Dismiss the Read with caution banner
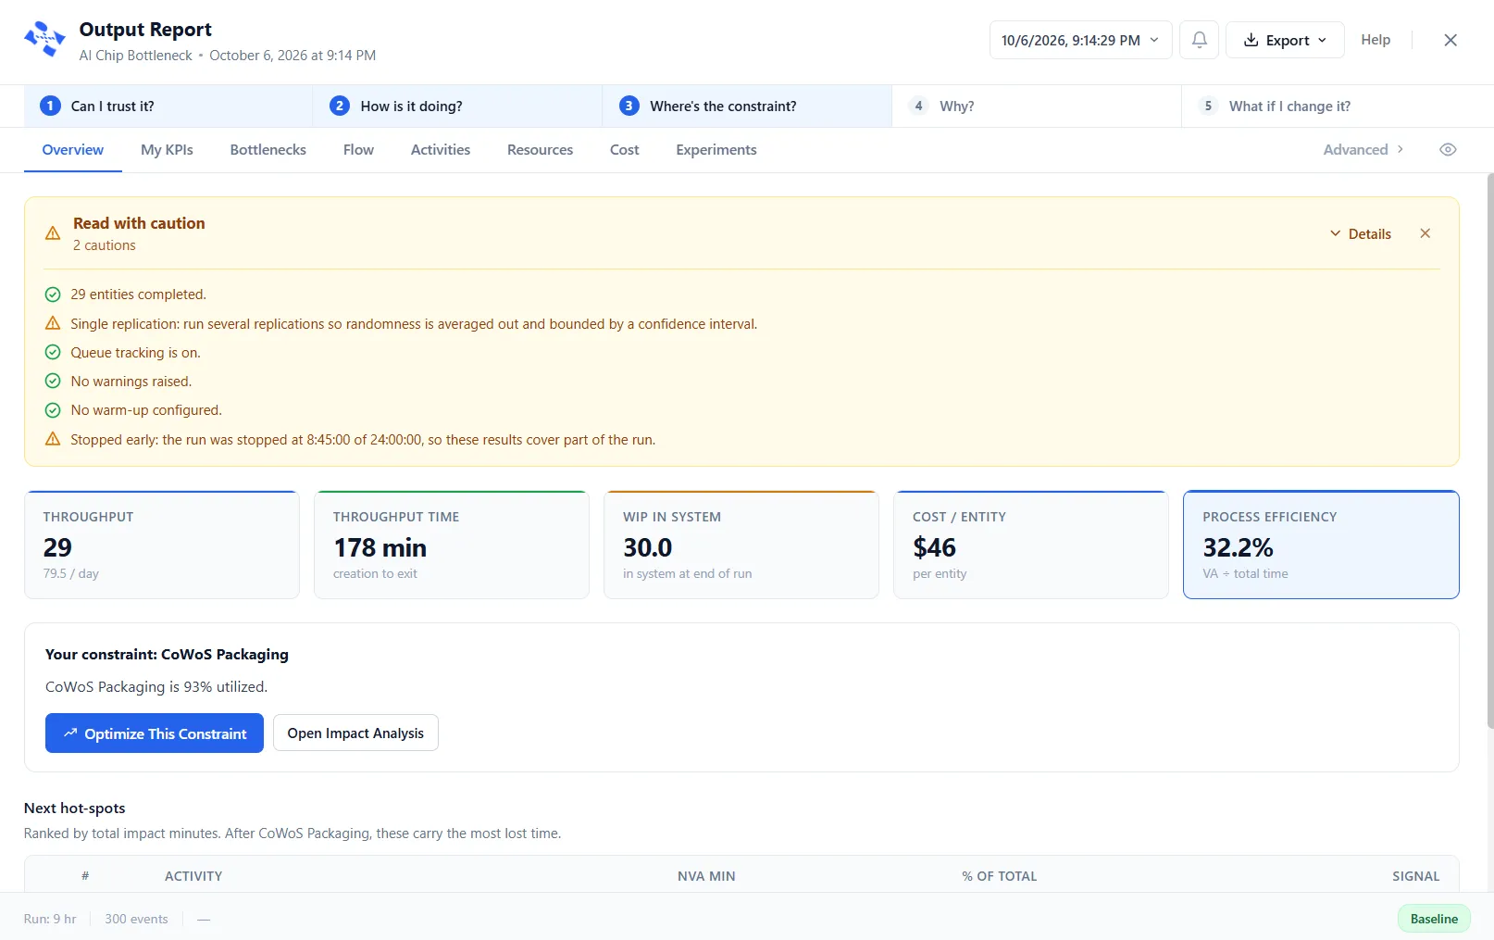 click(1425, 233)
